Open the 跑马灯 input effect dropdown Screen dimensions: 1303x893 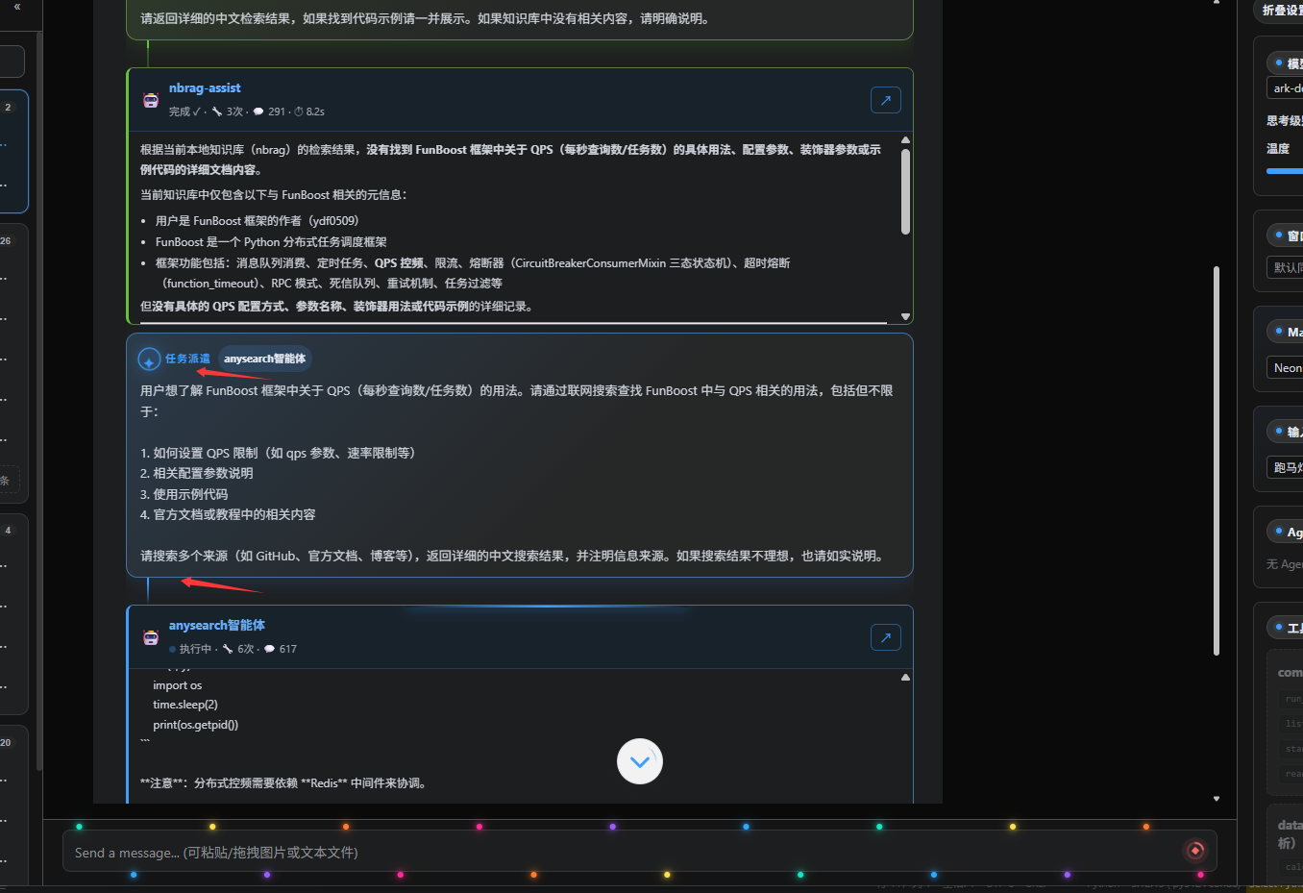pyautogui.click(x=1285, y=468)
